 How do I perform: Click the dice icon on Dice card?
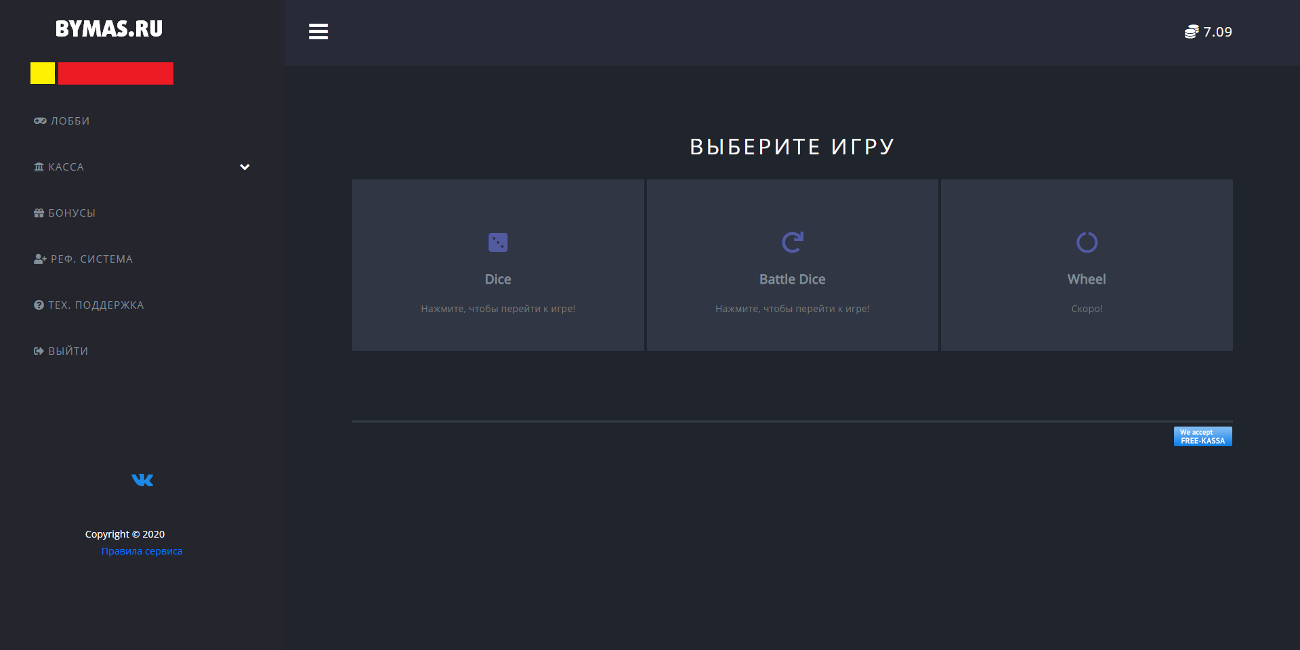498,242
